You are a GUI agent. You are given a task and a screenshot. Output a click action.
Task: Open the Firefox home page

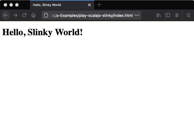click(x=33, y=15)
